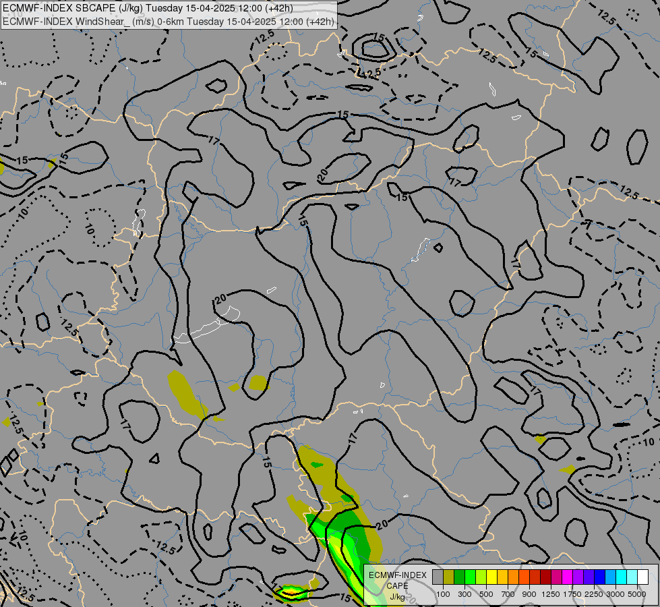Click the legend label 700
This screenshot has width=660, height=607.
pos(508,594)
